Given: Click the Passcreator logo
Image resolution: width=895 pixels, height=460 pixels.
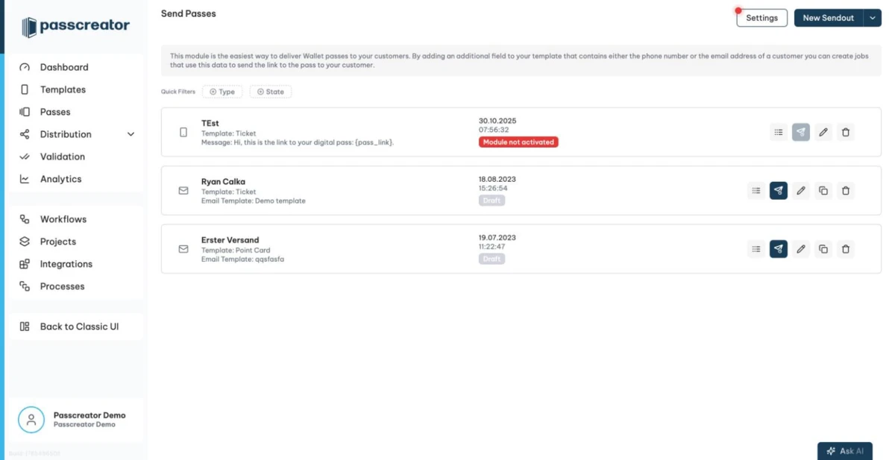Looking at the screenshot, I should (75, 26).
